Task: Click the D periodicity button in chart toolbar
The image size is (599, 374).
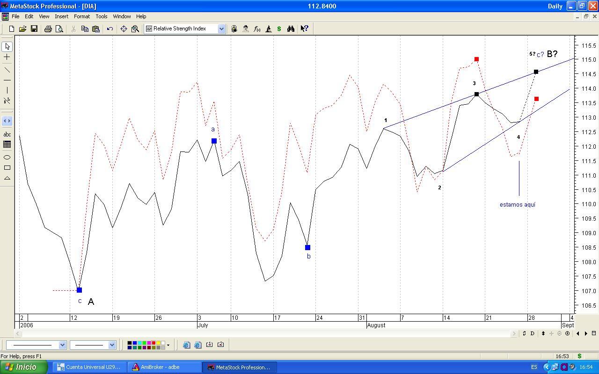Action: (x=532, y=333)
